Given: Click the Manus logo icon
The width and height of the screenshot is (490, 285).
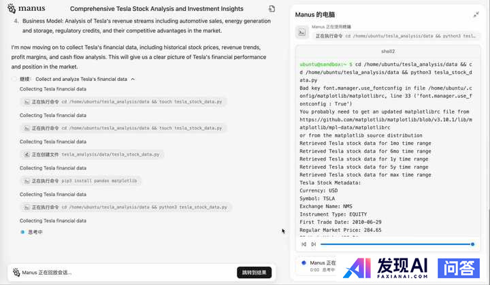Looking at the screenshot, I should point(12,9).
